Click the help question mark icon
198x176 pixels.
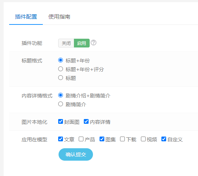pos(93,43)
